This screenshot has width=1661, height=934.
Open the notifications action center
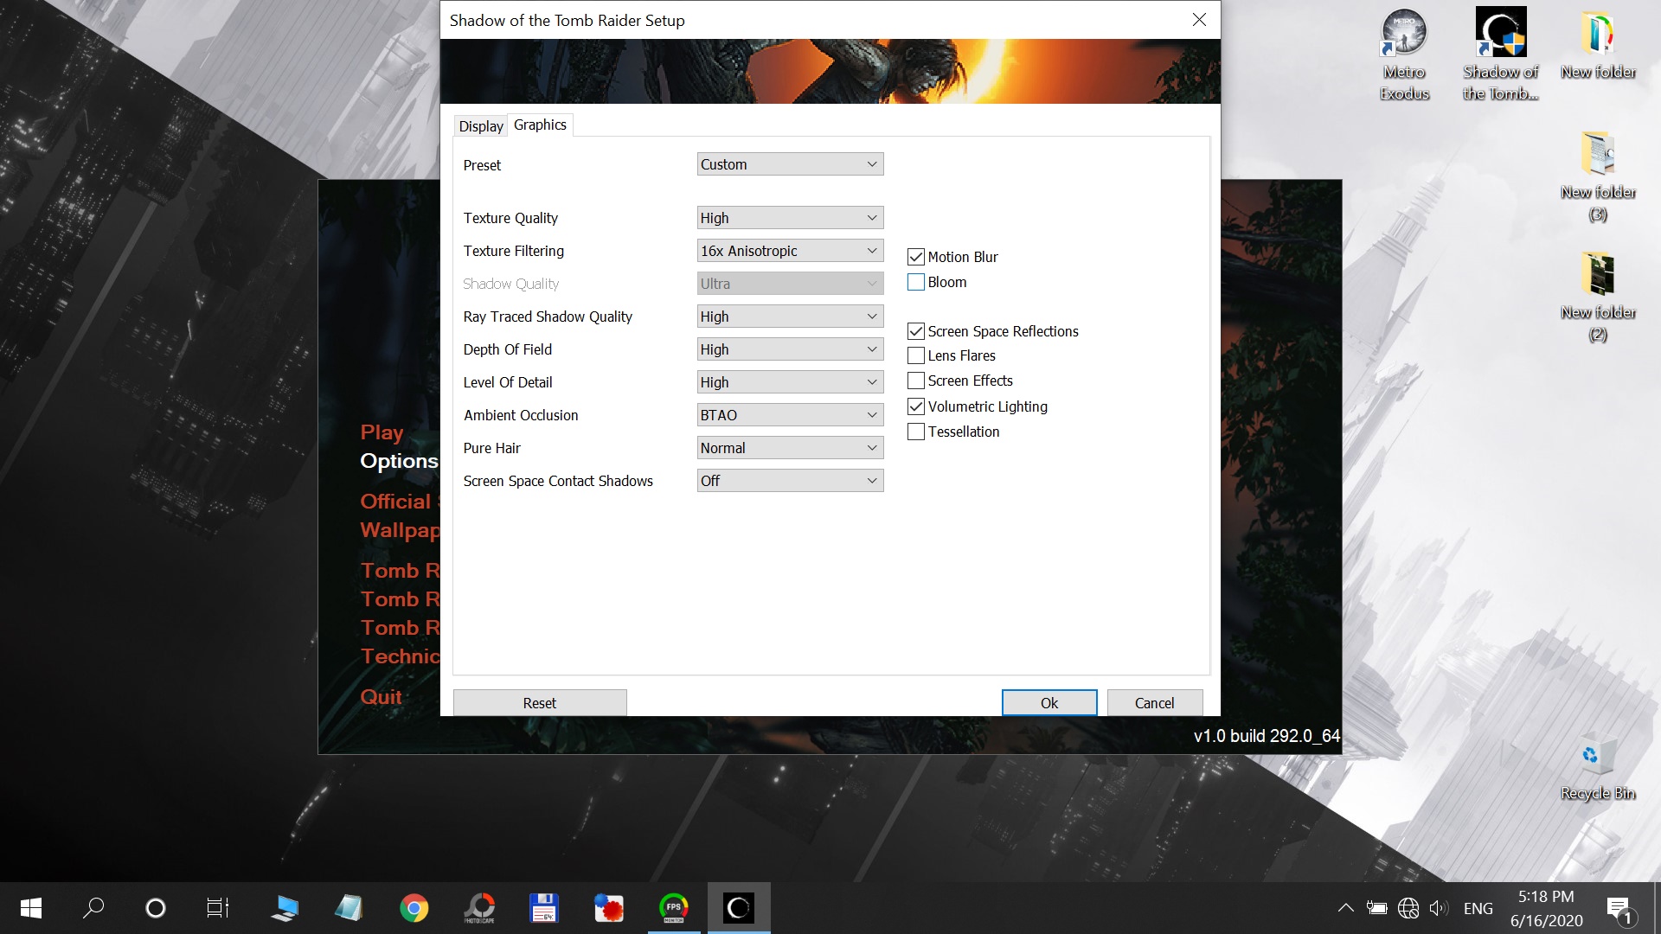tap(1619, 910)
